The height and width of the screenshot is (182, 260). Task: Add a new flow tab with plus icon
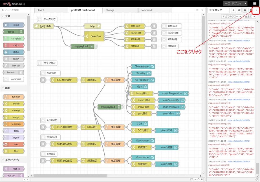click(x=197, y=10)
